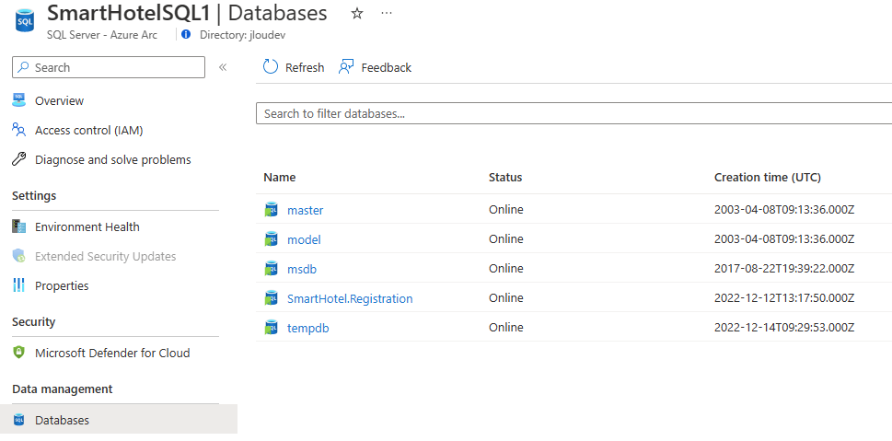Click the Access control people icon
Viewport: 892px width, 441px height.
18,131
